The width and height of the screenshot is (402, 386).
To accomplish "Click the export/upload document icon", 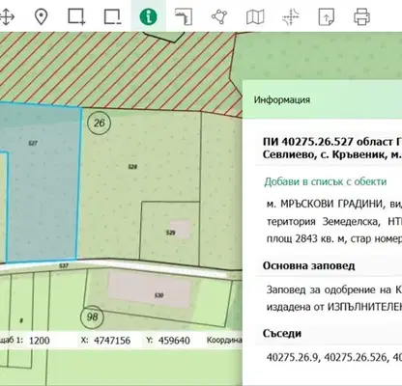I will pyautogui.click(x=326, y=16).
